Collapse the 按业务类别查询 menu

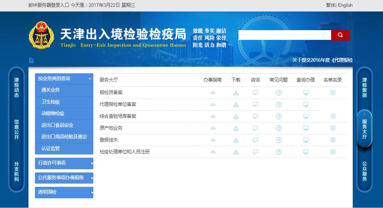[x=64, y=79]
